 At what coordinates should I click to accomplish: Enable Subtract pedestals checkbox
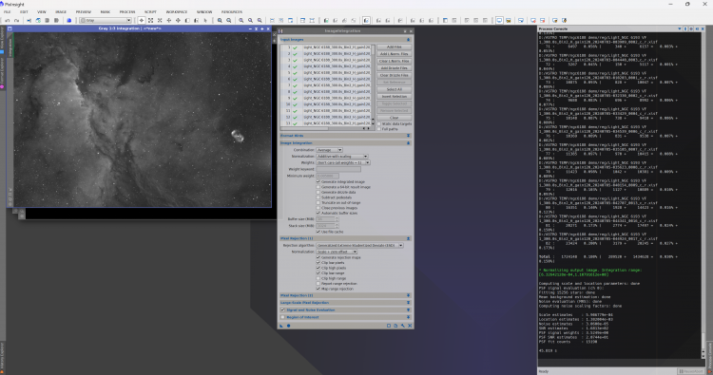pos(318,197)
